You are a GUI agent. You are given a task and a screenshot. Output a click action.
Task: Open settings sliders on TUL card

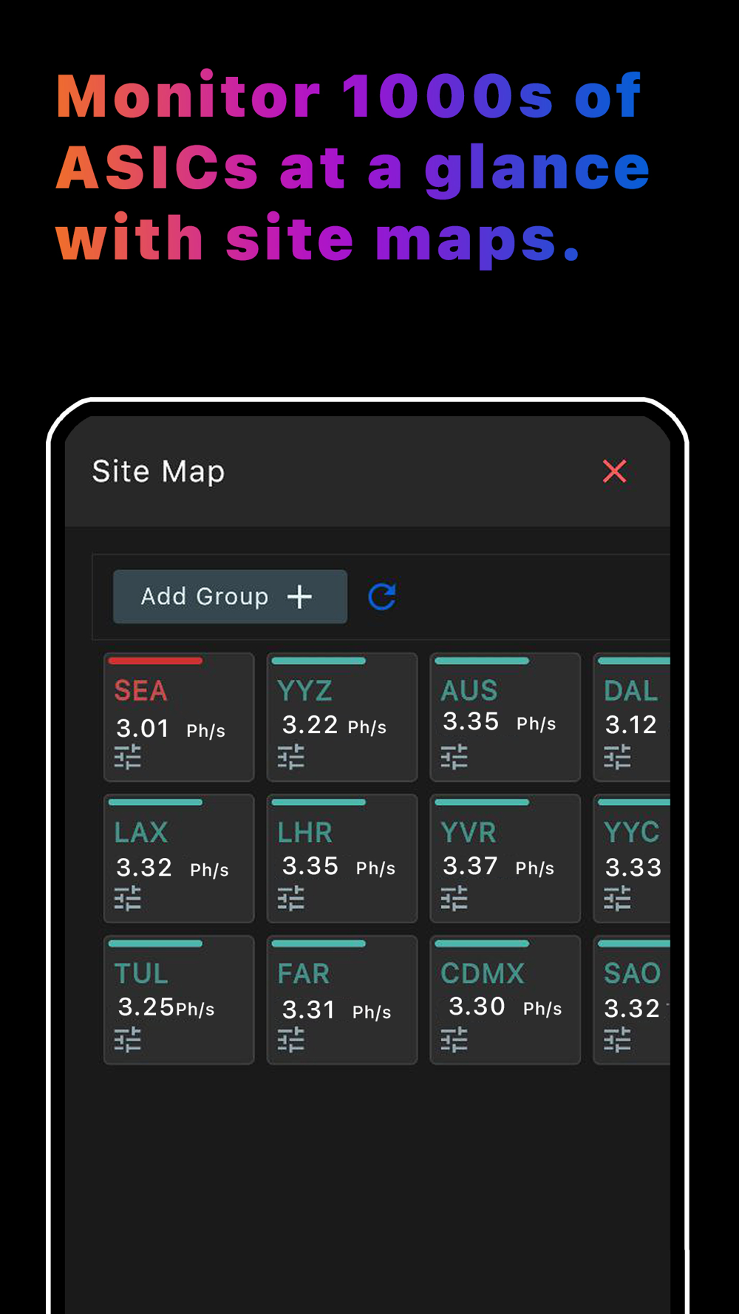tap(128, 1040)
